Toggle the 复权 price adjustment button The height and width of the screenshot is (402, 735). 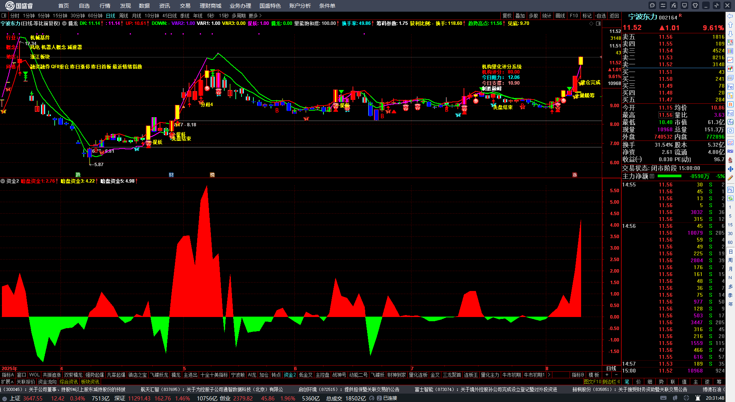click(507, 16)
